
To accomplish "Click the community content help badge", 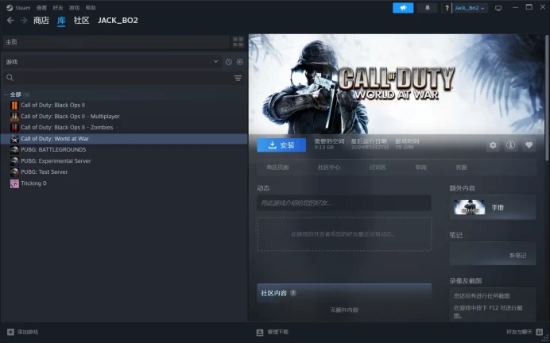I will 293,293.
